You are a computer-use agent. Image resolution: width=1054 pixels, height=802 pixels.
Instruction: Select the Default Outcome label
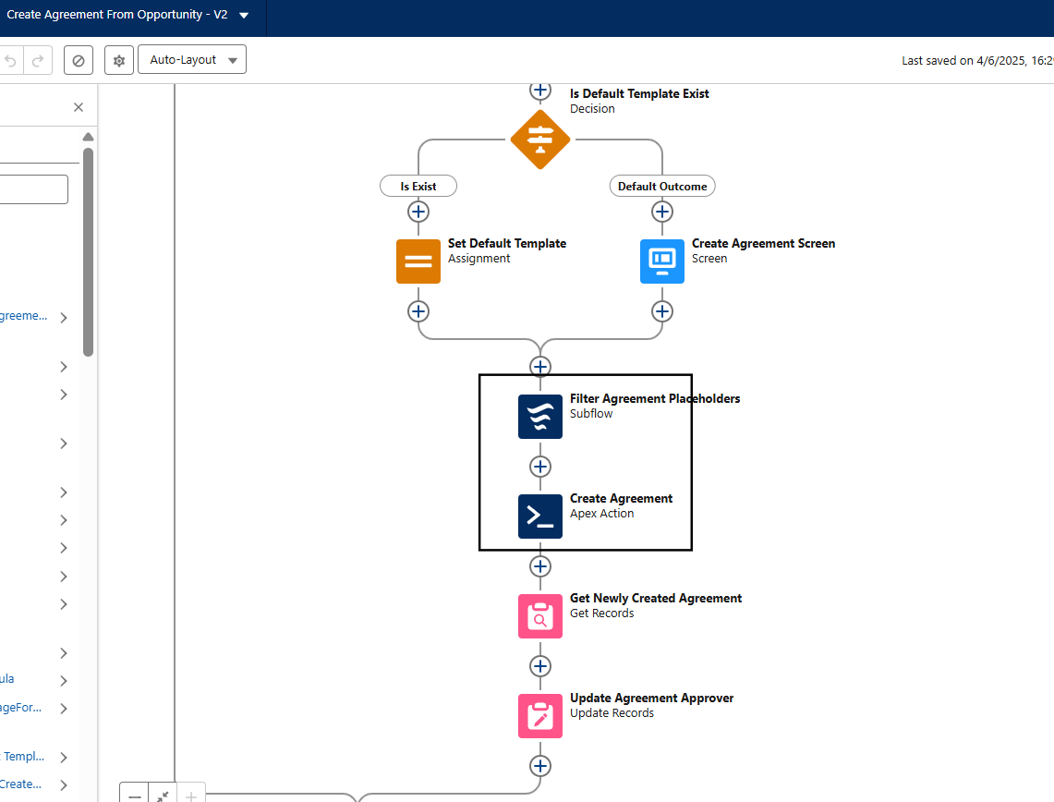[662, 187]
